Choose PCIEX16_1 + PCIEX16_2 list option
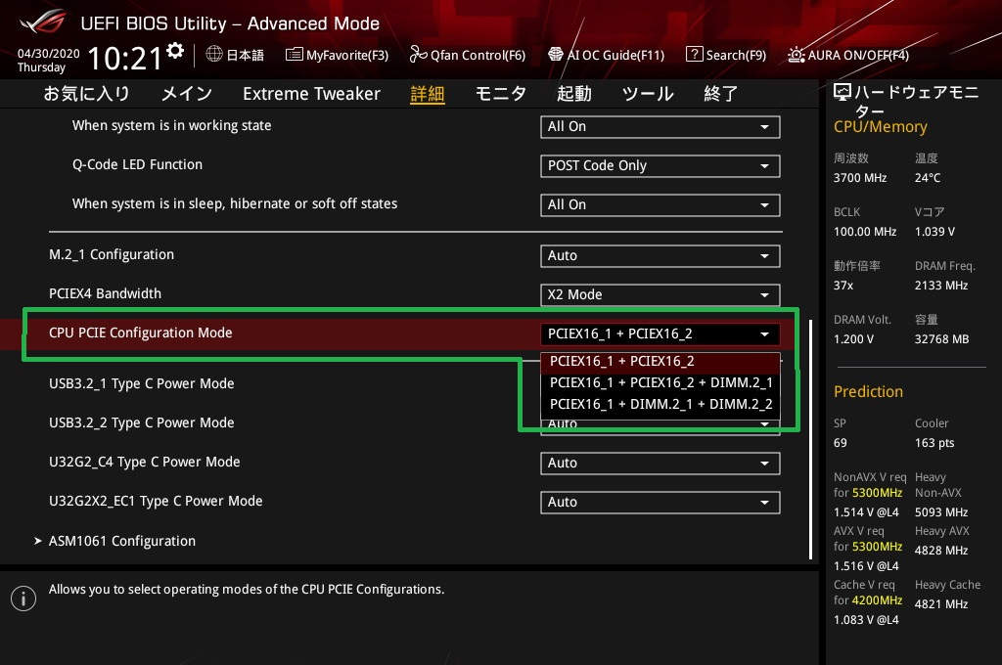1002x665 pixels. tap(660, 362)
